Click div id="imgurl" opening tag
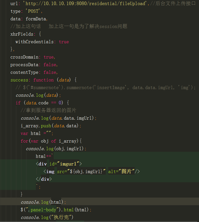This screenshot has height=222, width=199. click(59, 164)
